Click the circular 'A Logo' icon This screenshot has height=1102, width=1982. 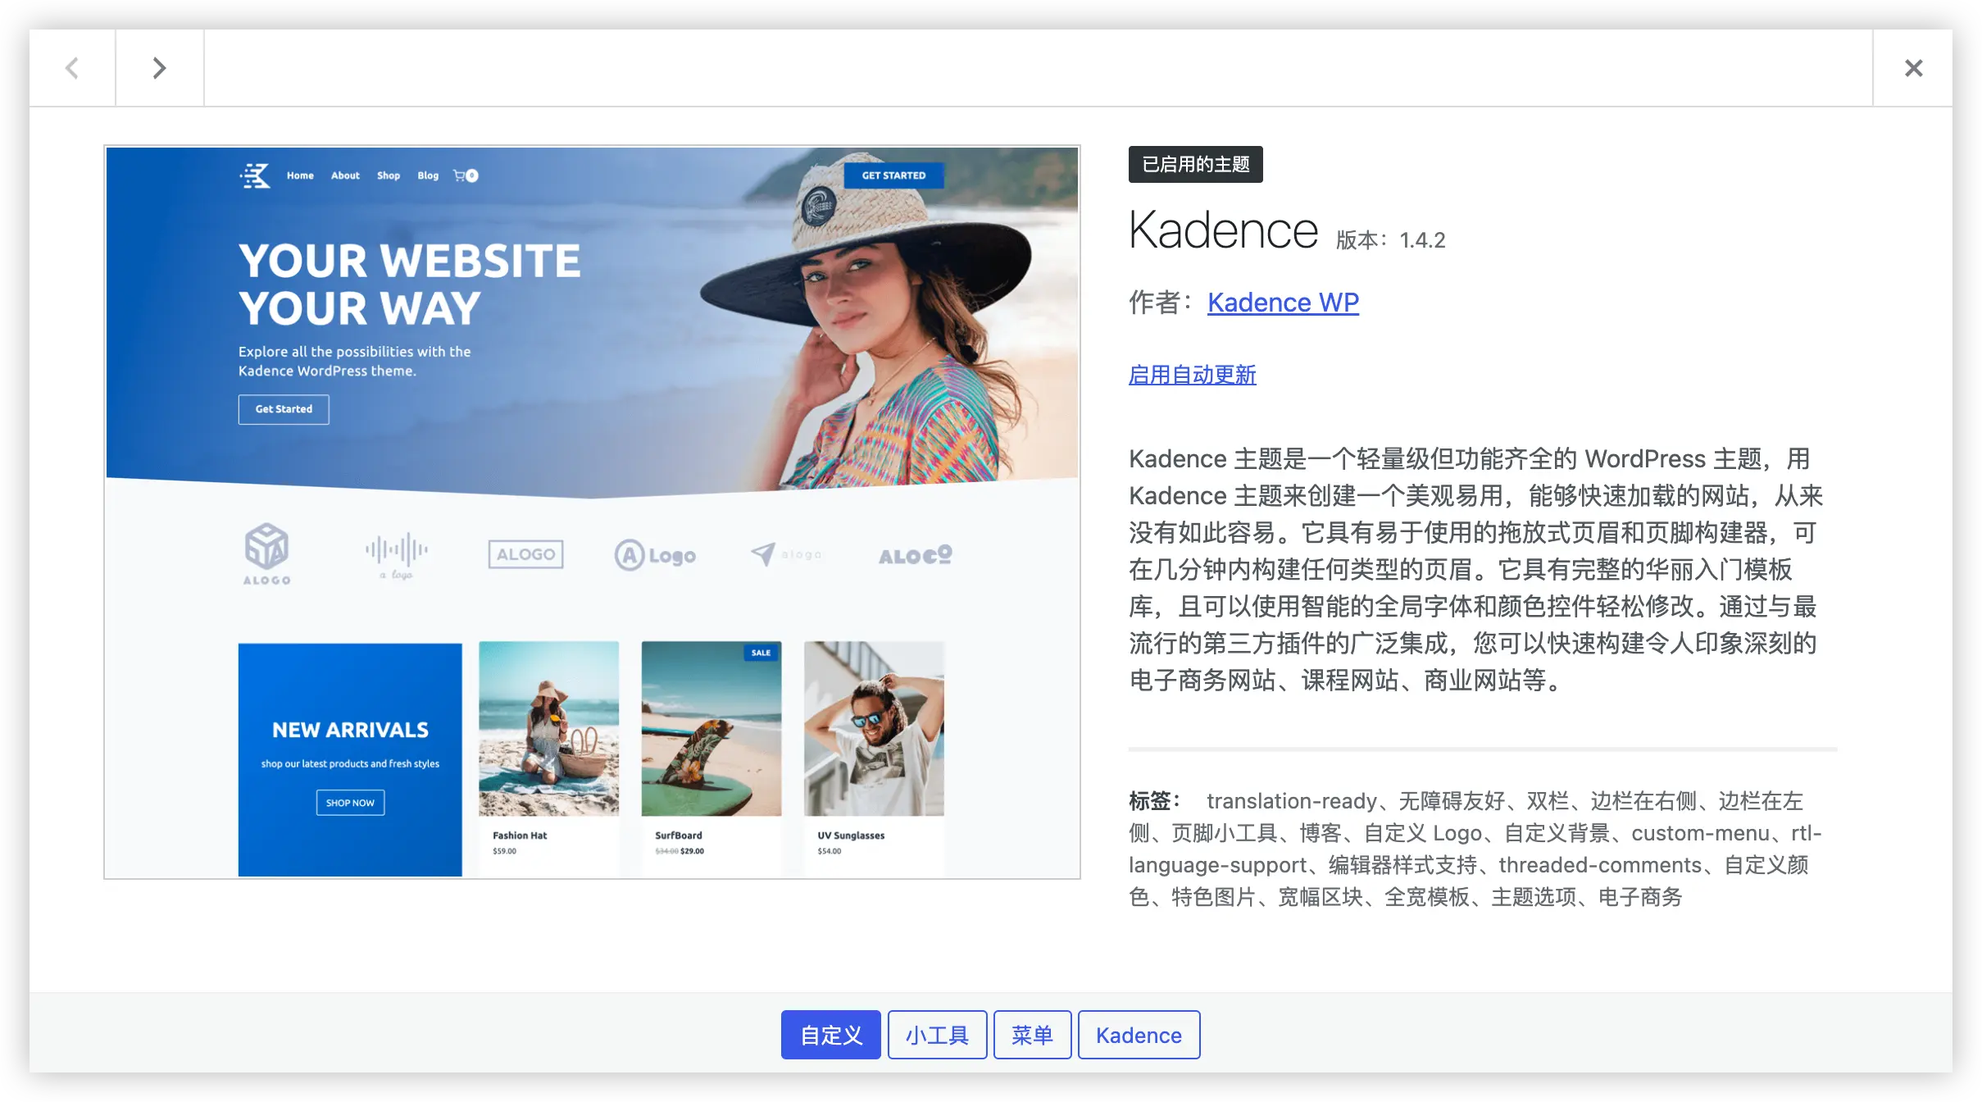654,554
